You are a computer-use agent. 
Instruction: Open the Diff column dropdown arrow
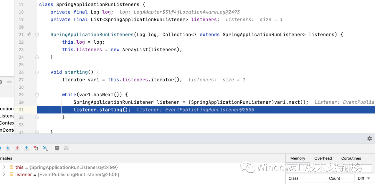click(368, 178)
